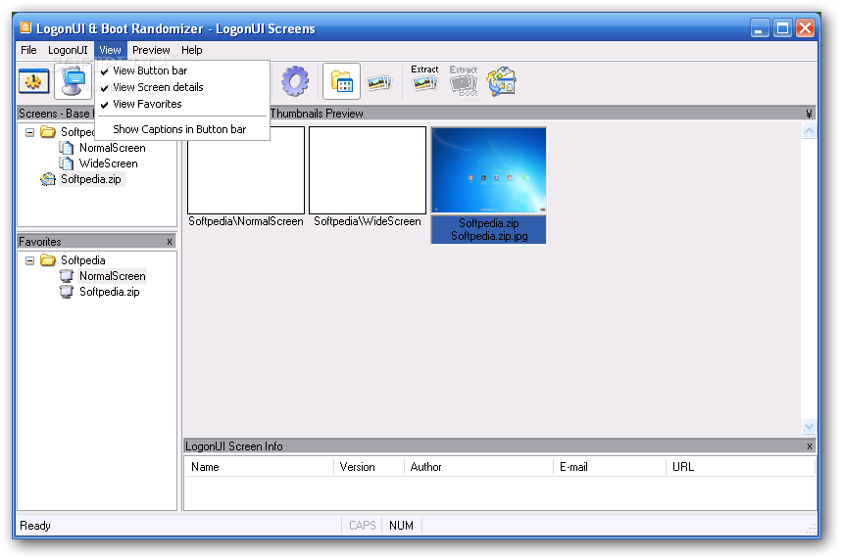Select the Softpedia\WideScreen thumbnail
Image resolution: width=841 pixels, height=559 pixels.
368,170
